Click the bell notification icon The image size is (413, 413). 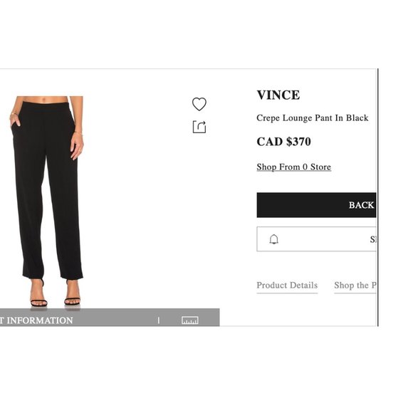click(x=274, y=239)
